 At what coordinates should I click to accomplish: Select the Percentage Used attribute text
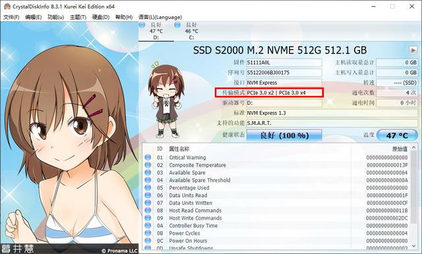[x=189, y=188]
